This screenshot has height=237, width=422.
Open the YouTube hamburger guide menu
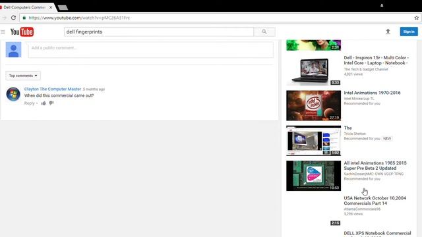(x=3, y=32)
